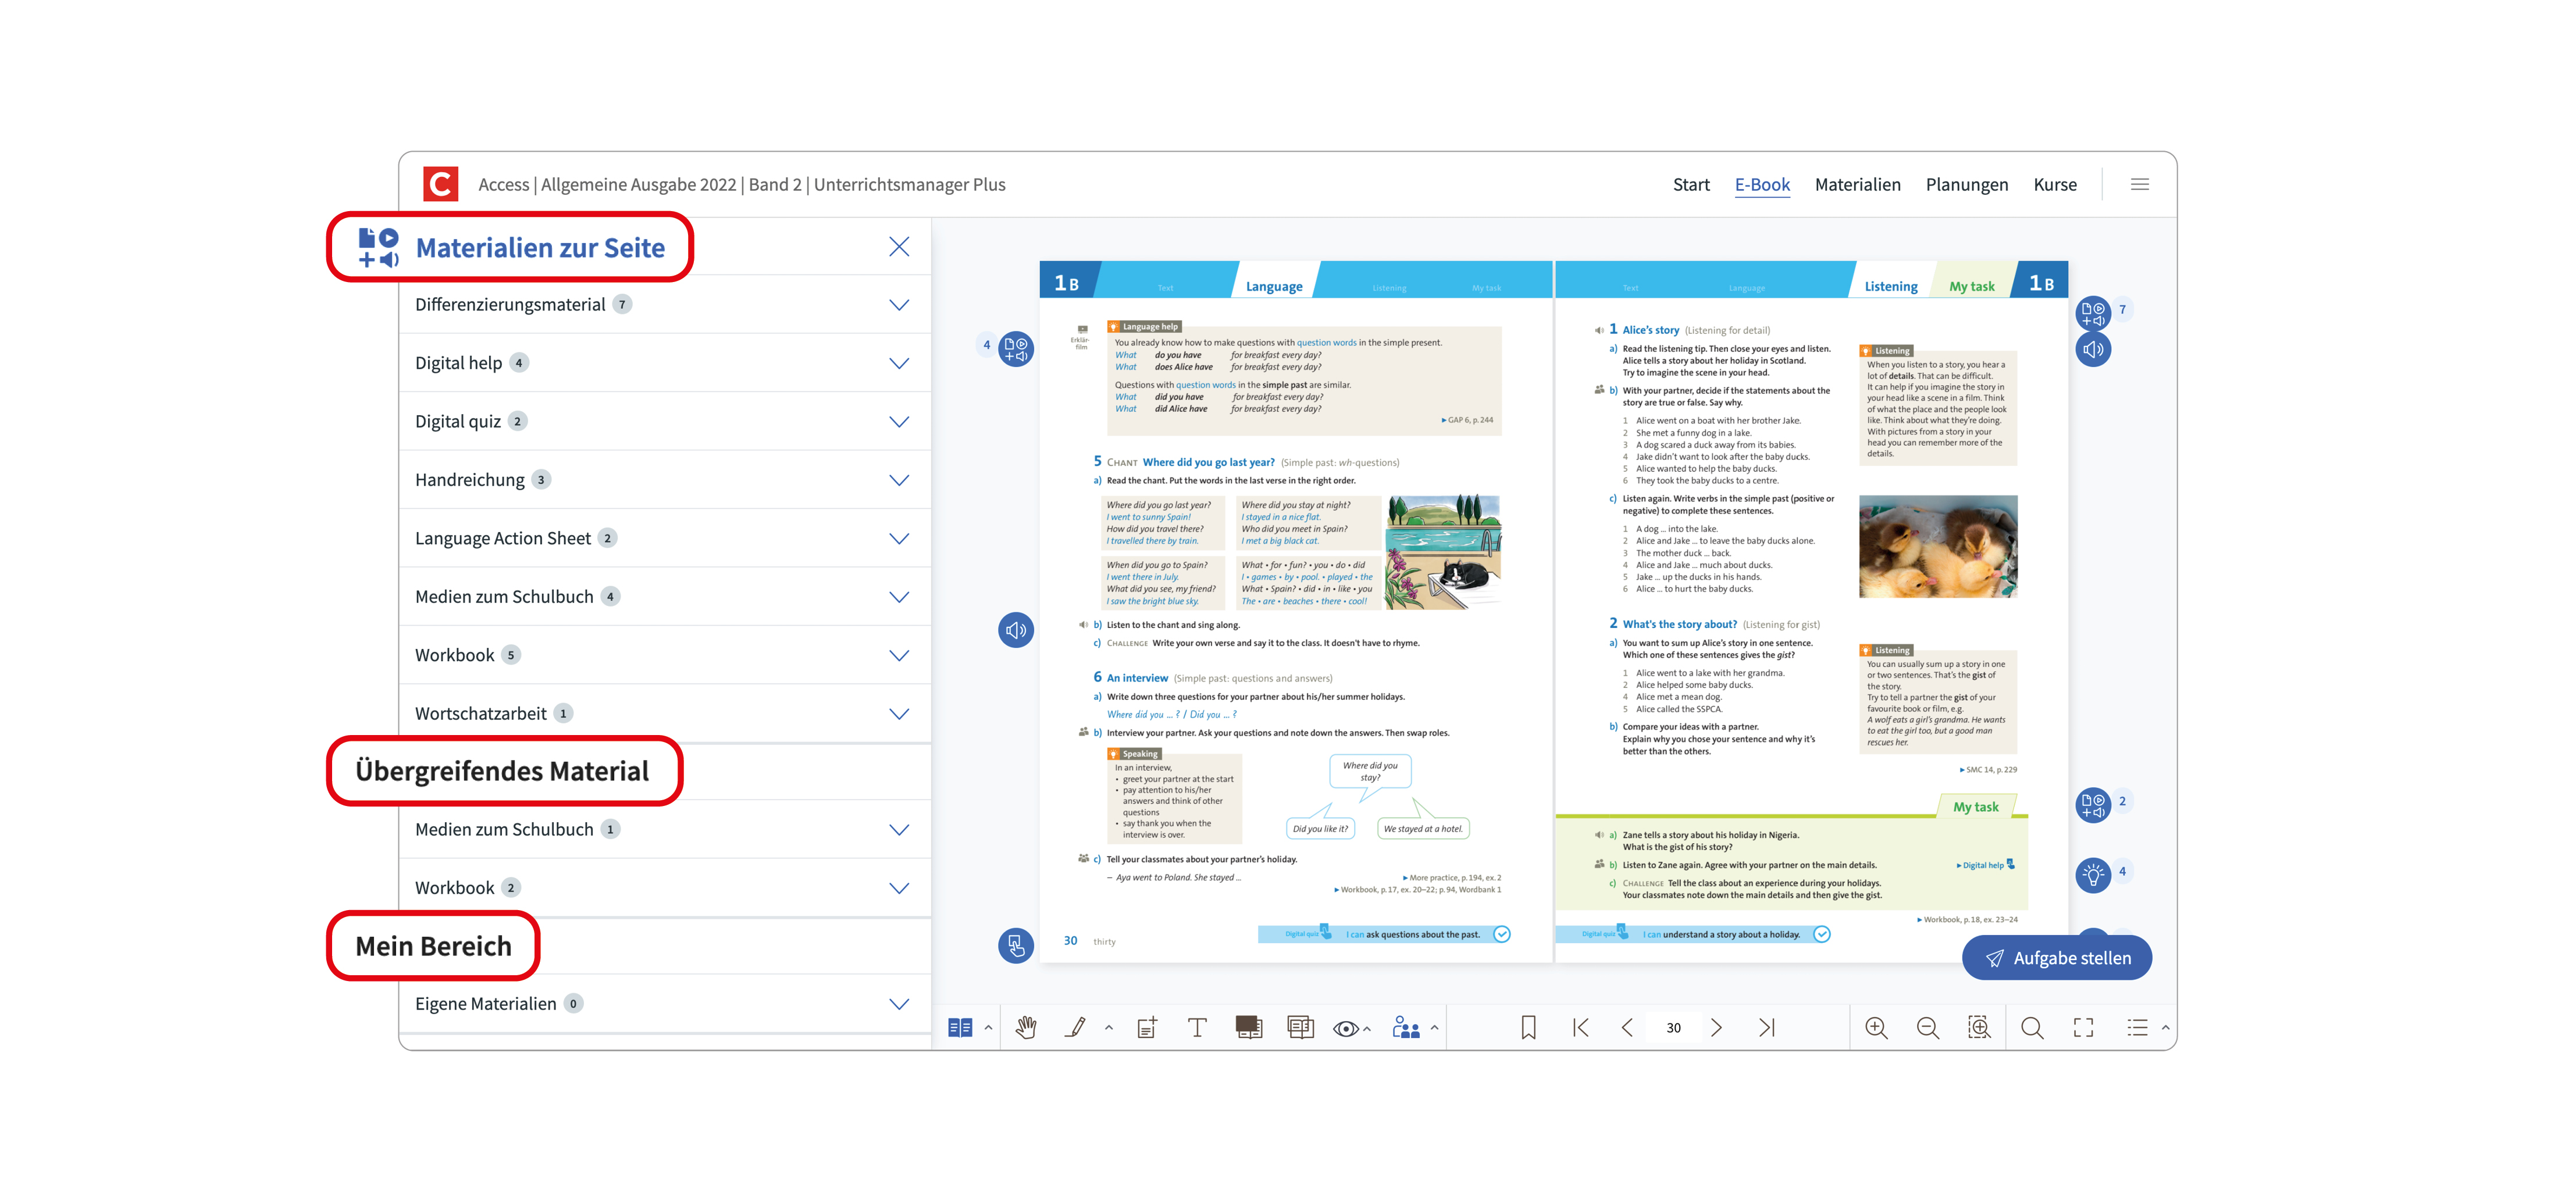Toggle double-page view mode
2576x1202 pixels.
click(959, 1027)
